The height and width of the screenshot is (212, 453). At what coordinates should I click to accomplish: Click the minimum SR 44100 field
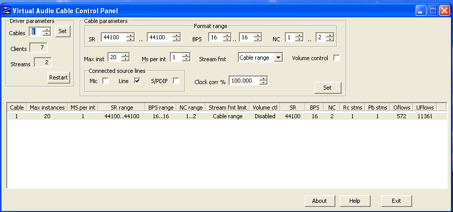click(115, 37)
